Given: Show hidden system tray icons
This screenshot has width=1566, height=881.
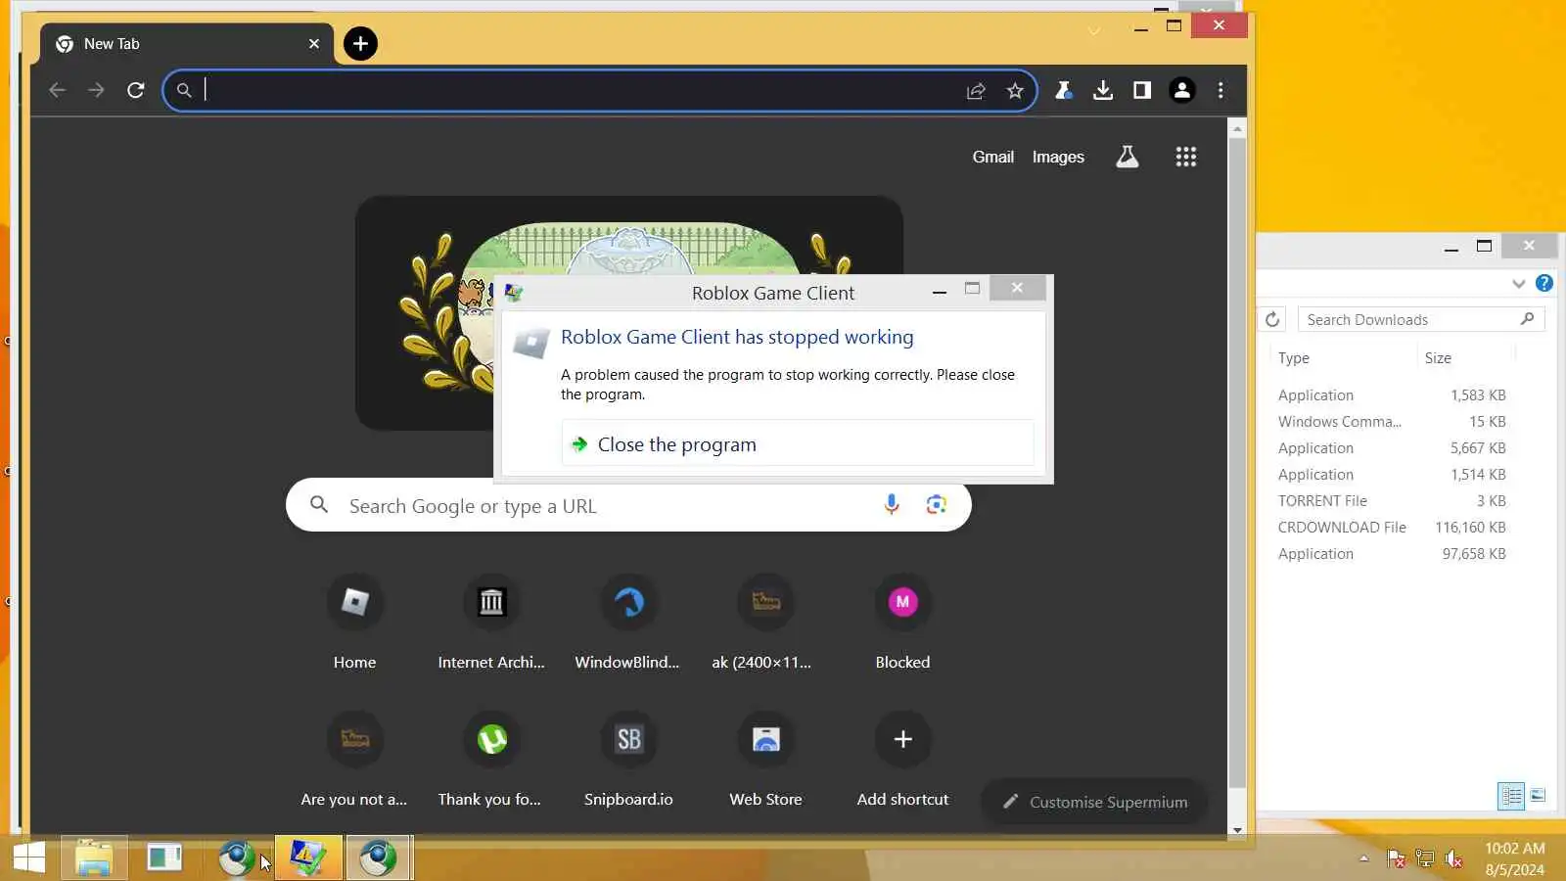Looking at the screenshot, I should (1363, 858).
